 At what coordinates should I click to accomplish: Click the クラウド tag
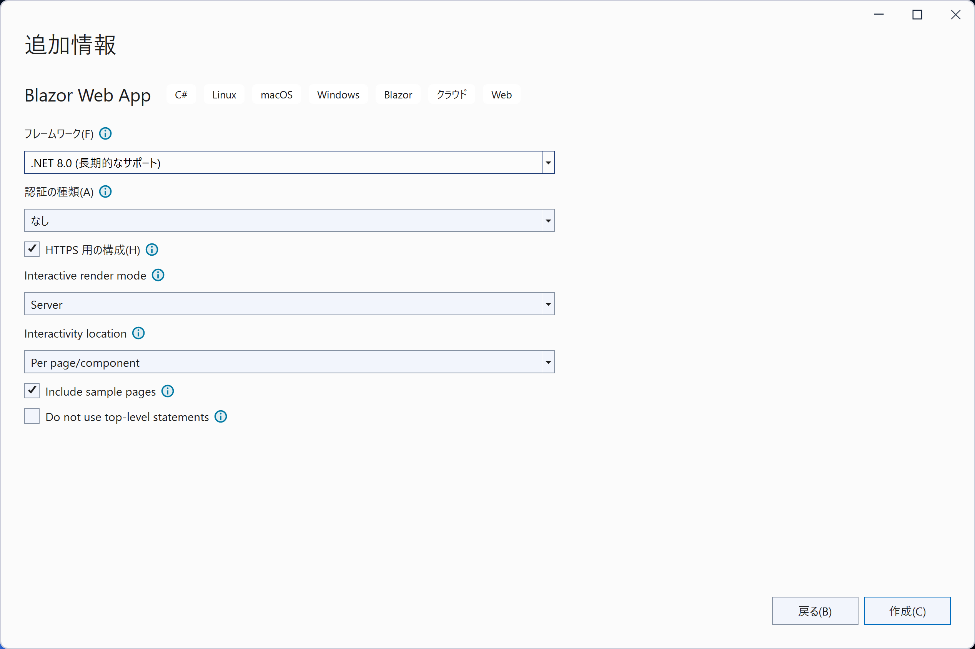[451, 95]
